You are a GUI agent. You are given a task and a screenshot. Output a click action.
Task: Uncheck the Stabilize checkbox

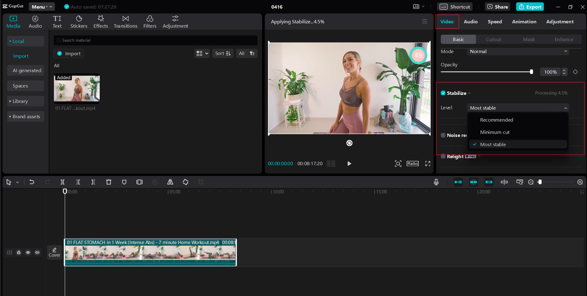443,93
